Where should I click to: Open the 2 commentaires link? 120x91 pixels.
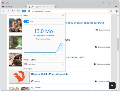click(104, 47)
